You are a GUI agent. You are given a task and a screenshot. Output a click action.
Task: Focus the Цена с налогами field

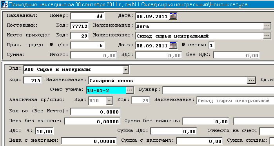click(89, 141)
